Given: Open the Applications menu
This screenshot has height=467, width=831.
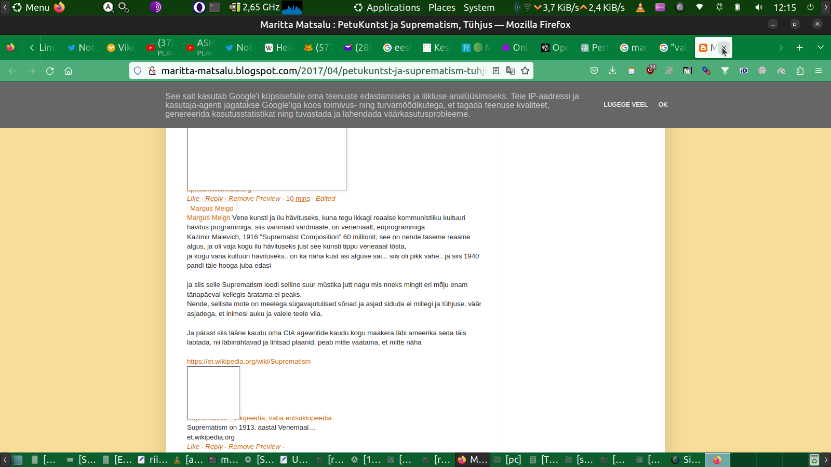Looking at the screenshot, I should pyautogui.click(x=387, y=7).
